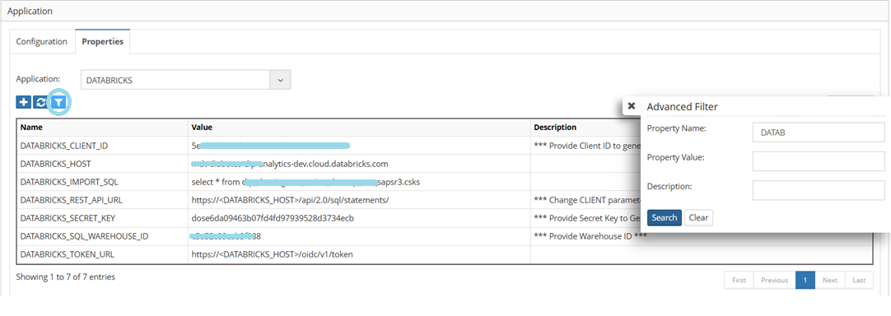Click the 'Provide Warehouse ID' description
Image resolution: width=891 pixels, height=316 pixels.
pyautogui.click(x=590, y=236)
